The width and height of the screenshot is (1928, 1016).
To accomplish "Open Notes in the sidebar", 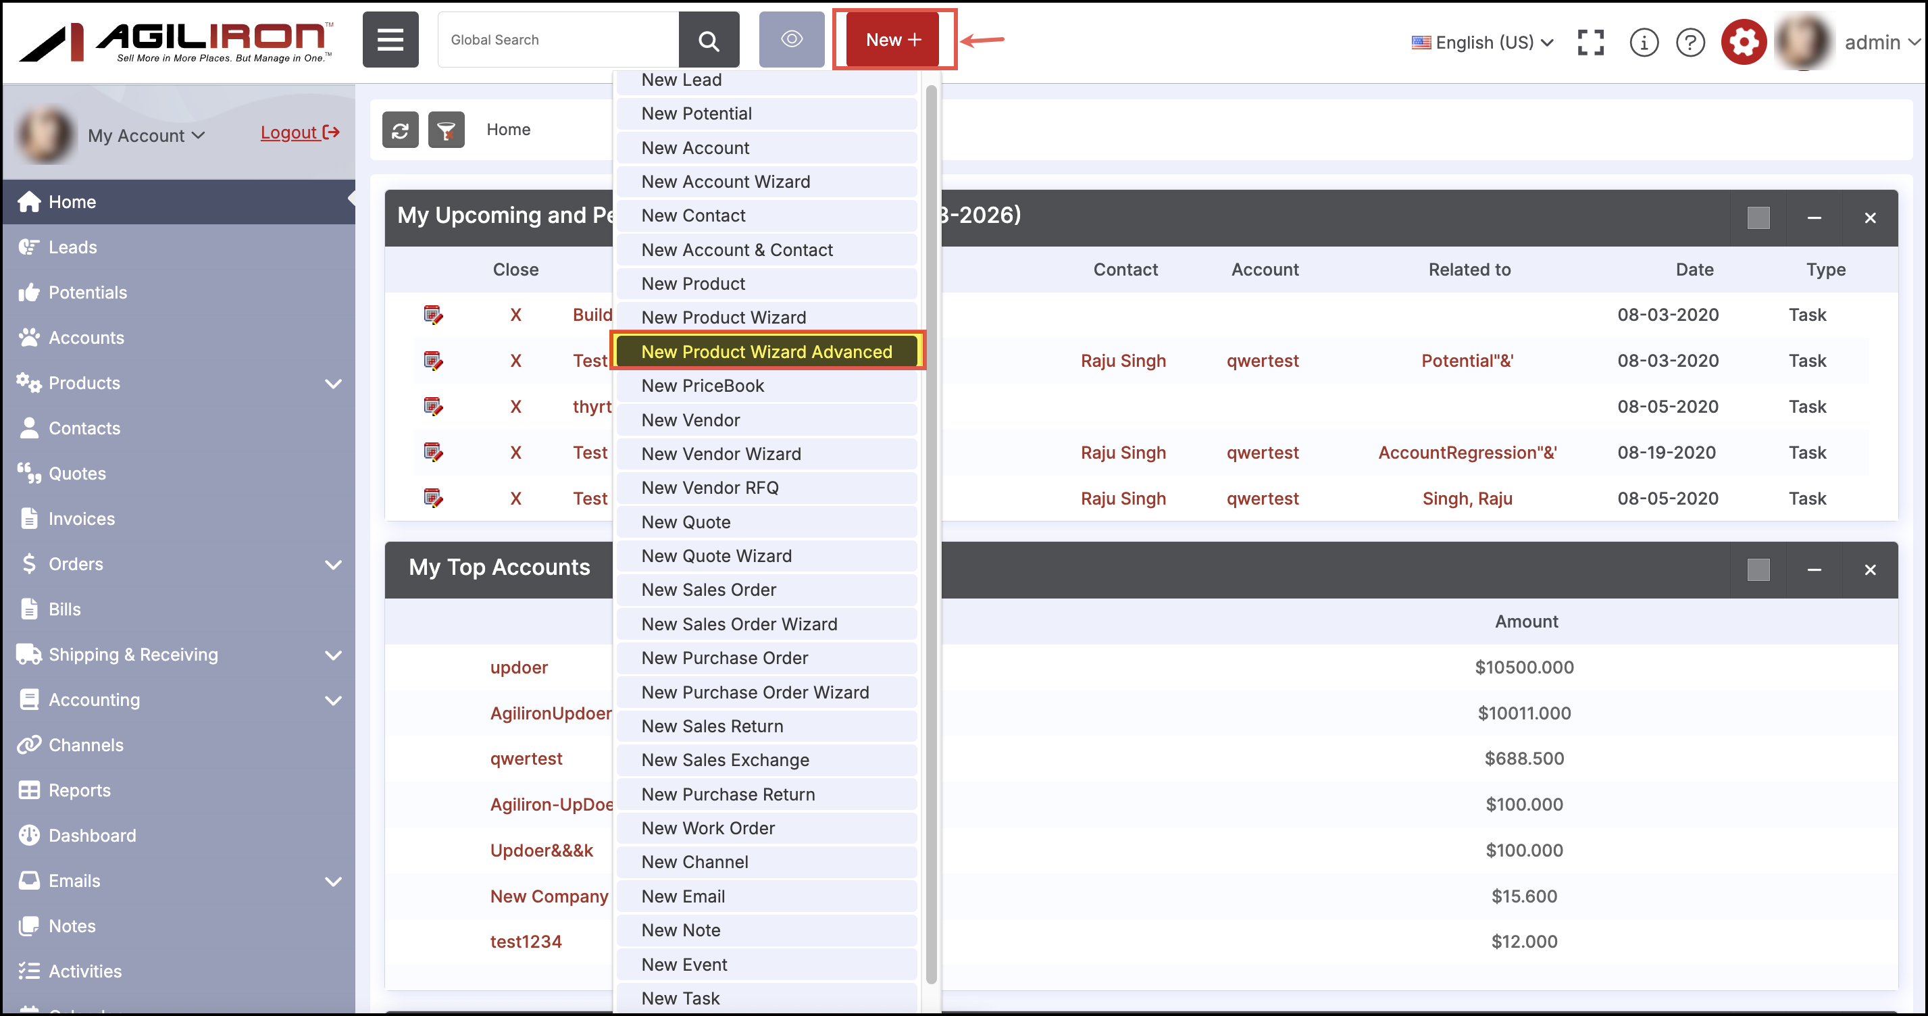I will 178,926.
